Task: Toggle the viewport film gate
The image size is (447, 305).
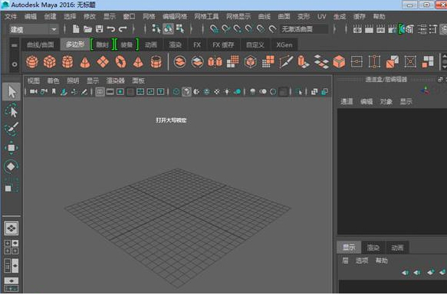Action: tap(110, 92)
